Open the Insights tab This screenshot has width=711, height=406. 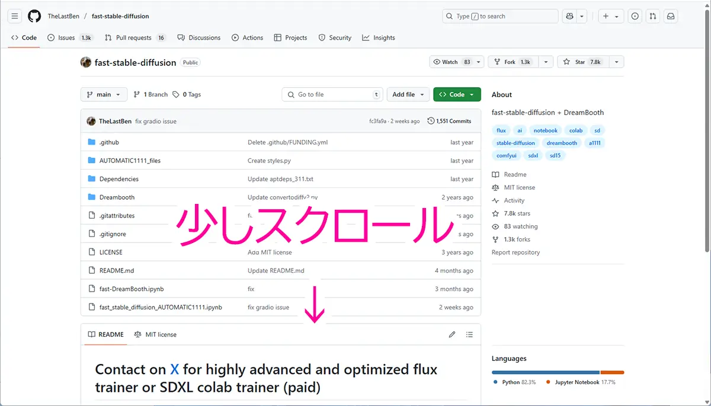click(x=379, y=37)
